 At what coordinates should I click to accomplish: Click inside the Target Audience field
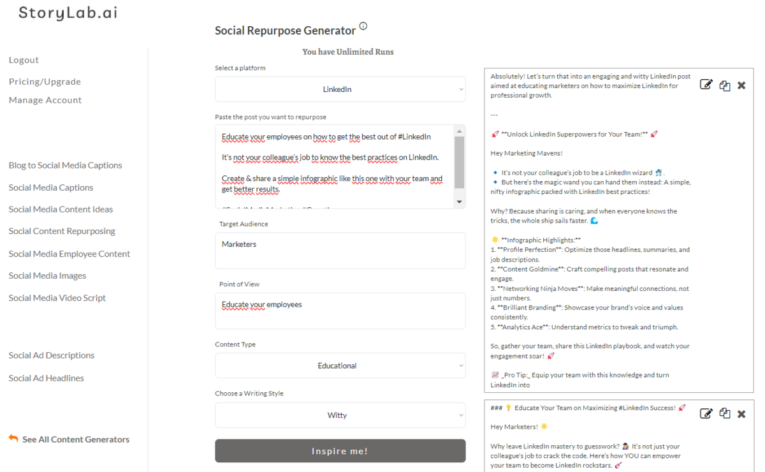(340, 250)
